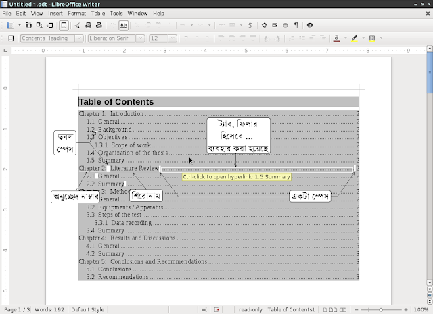Click the Chapter 1: Introduction entry
The height and width of the screenshot is (314, 433).
click(219, 114)
